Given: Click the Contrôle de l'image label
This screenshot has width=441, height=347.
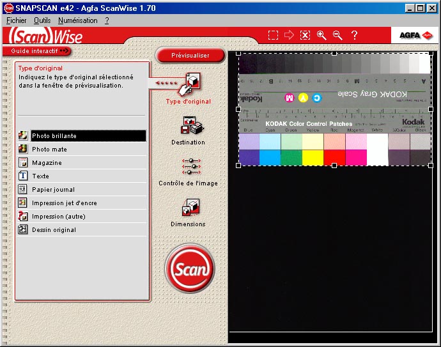Looking at the screenshot, I should tap(188, 183).
